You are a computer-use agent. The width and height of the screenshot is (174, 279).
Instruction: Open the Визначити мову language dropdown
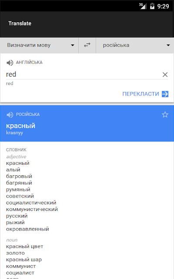coord(39,45)
